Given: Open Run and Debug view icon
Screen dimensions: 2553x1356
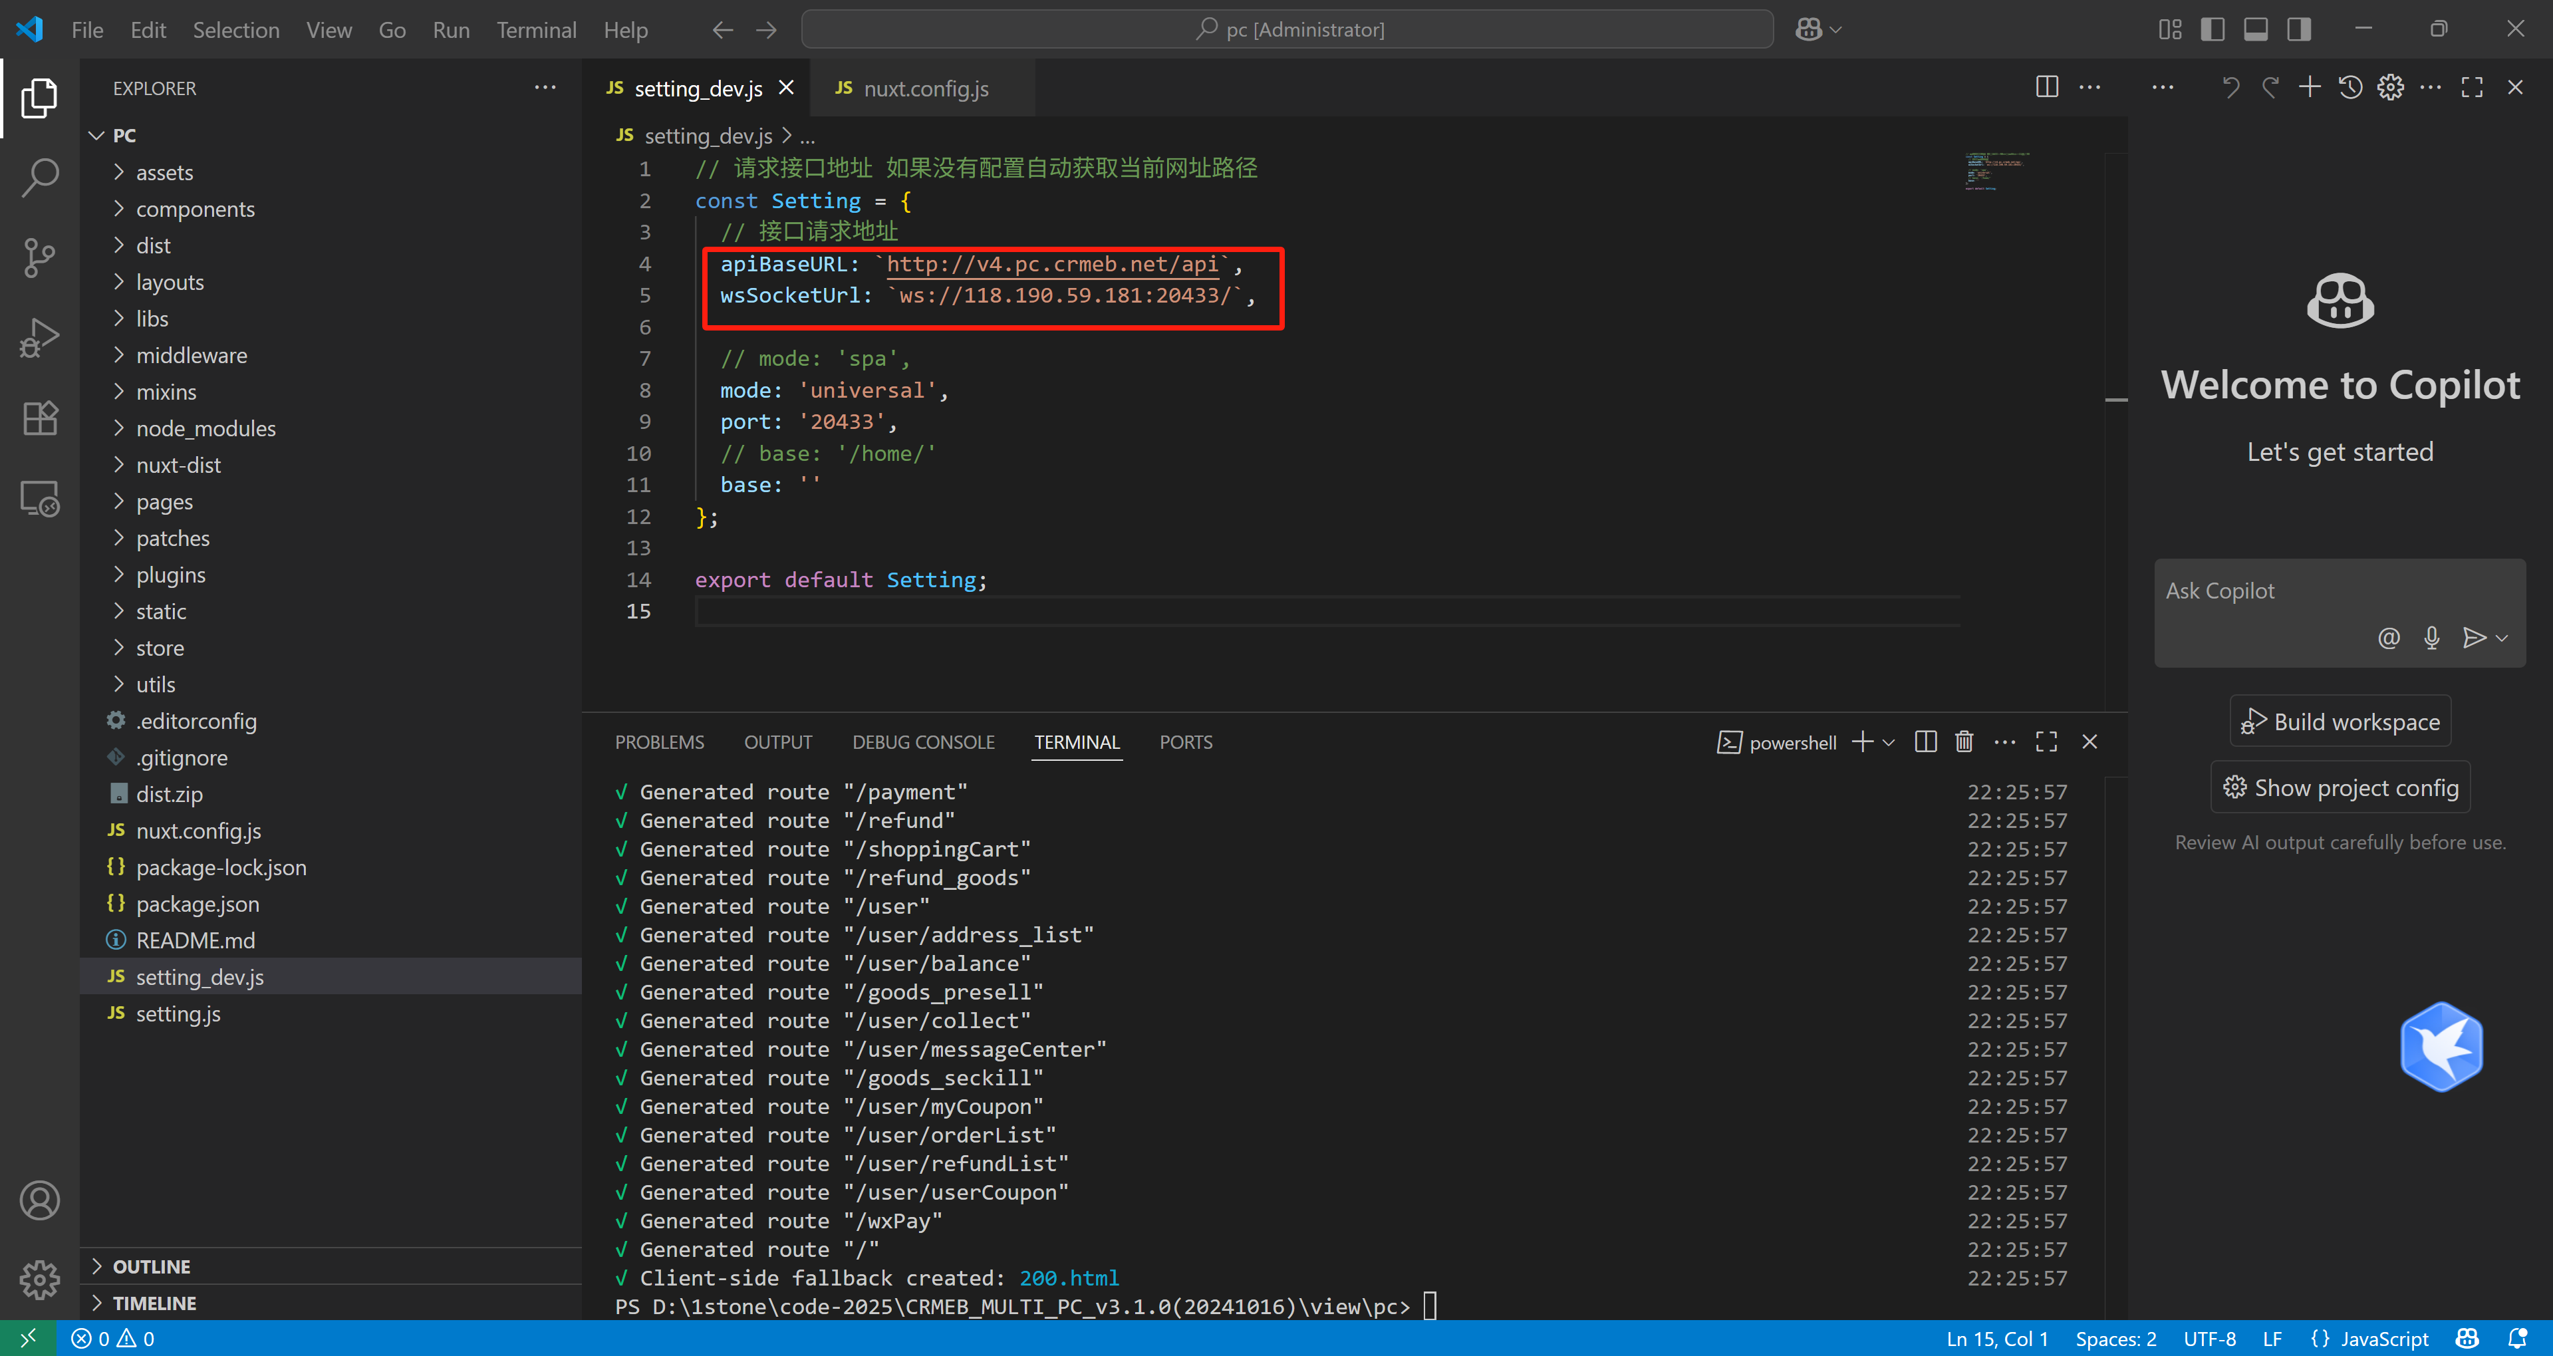Looking at the screenshot, I should [x=40, y=339].
